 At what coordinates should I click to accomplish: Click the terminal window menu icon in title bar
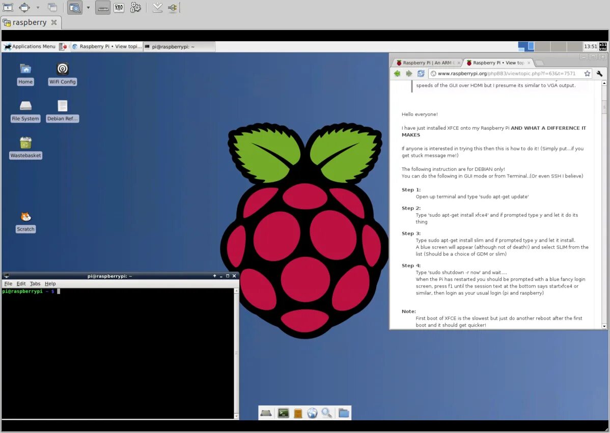click(6, 276)
